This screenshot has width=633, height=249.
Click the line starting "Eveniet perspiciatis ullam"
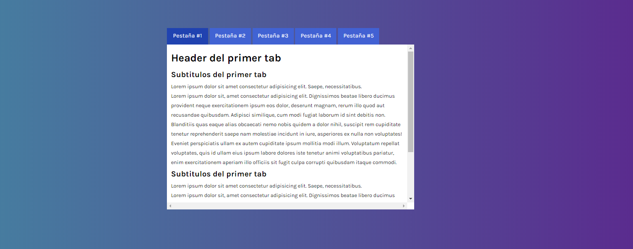tap(285, 143)
